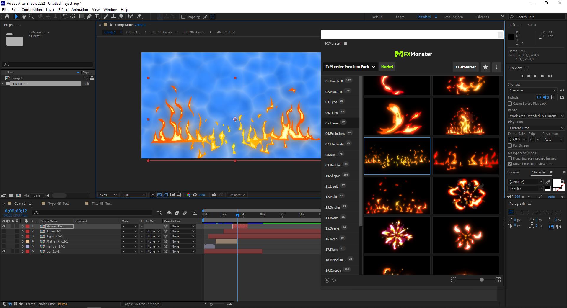Adjust the timeline zoom slider
Screen dimensions: 567x308
click(211, 304)
